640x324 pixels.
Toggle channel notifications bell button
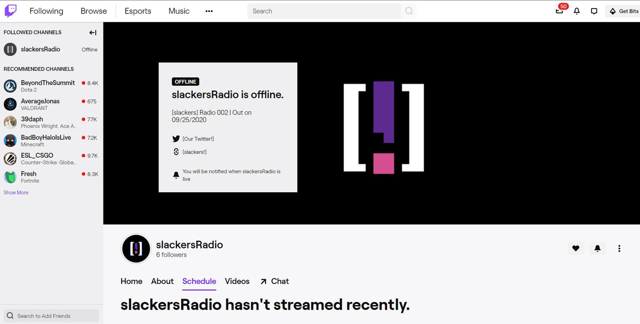[597, 248]
